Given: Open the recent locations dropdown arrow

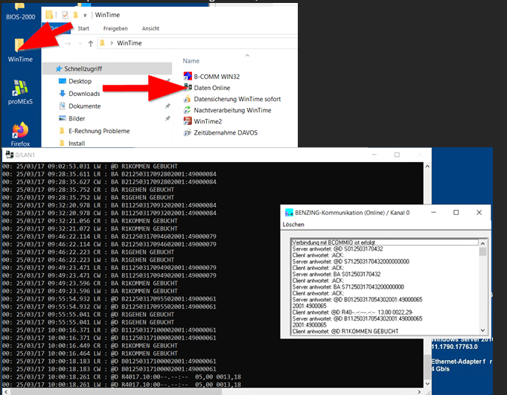Looking at the screenshot, I should click(x=80, y=44).
